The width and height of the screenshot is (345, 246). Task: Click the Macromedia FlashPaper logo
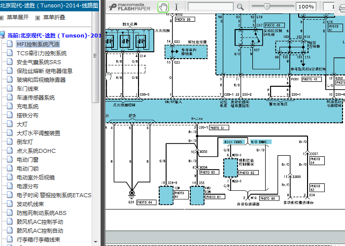[130, 7]
